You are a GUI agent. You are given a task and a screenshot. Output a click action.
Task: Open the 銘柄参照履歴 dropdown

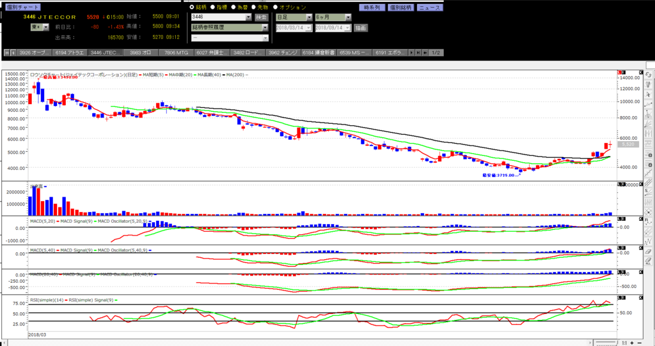[x=265, y=27]
